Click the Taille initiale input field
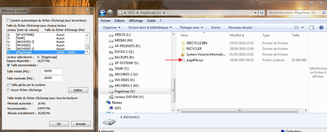The width and height of the screenshot is (327, 132). pos(52,71)
